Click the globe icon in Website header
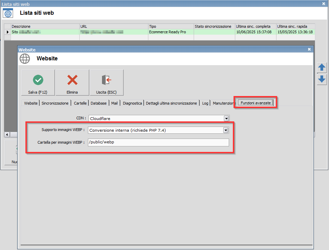 [x=25, y=59]
